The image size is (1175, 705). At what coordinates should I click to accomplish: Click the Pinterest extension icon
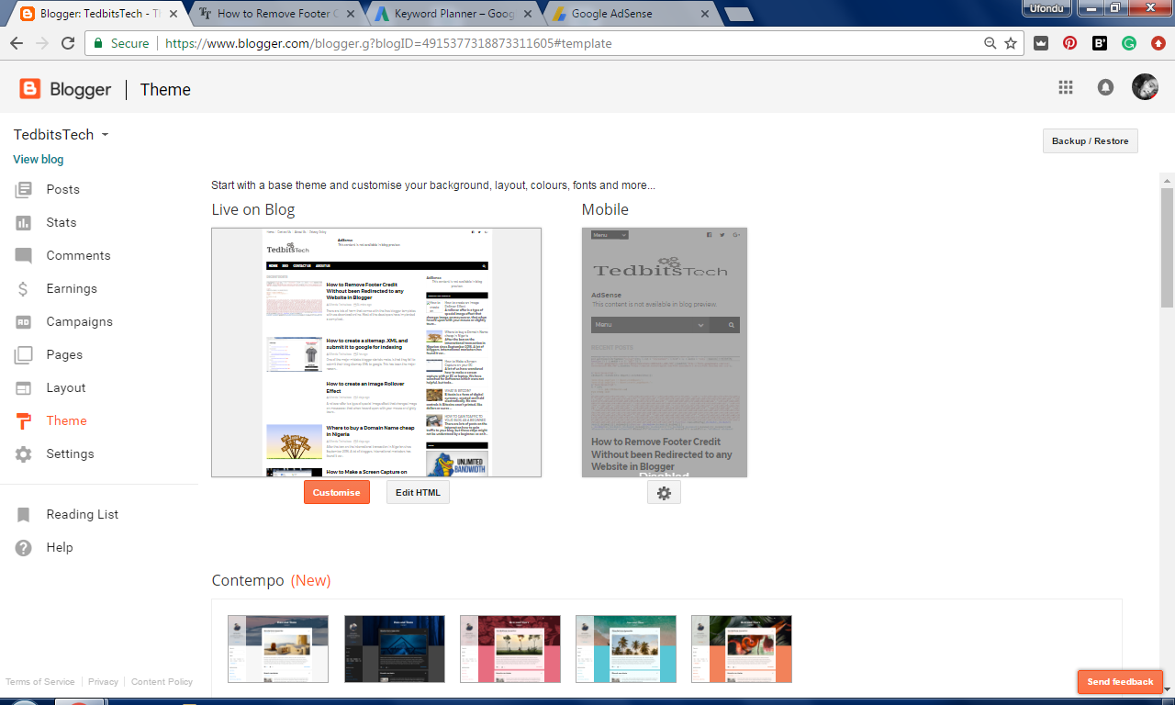pos(1070,43)
